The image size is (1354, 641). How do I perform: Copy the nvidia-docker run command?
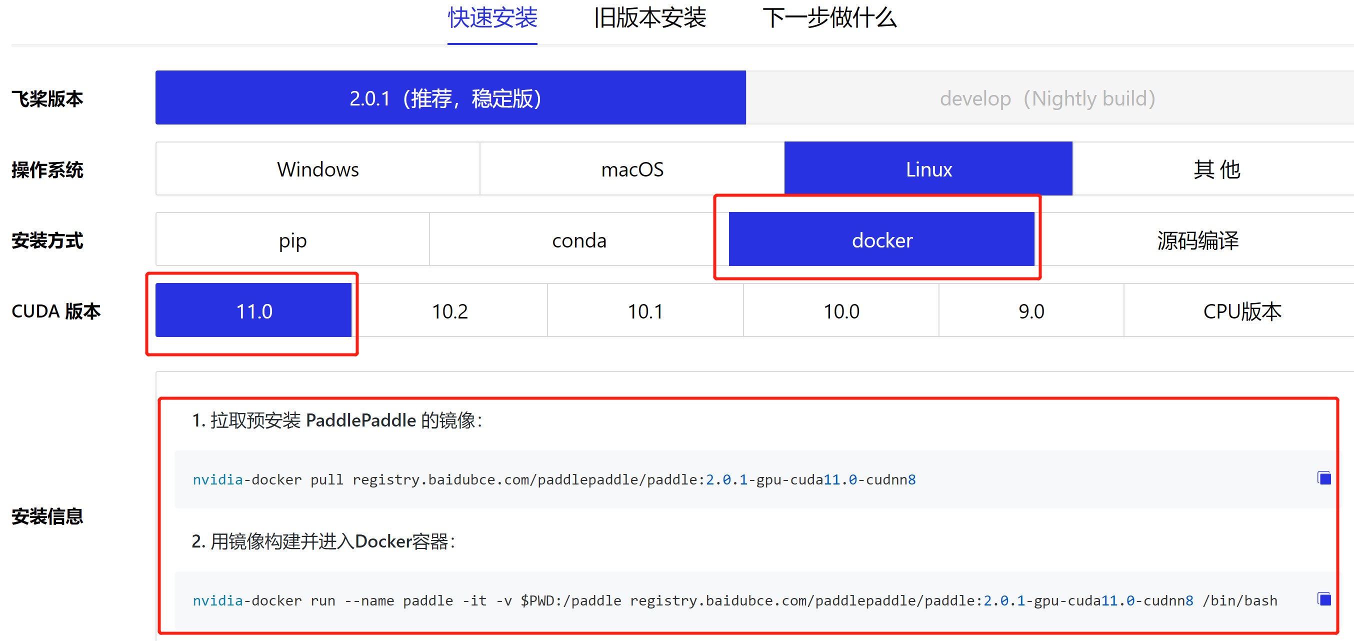pyautogui.click(x=1323, y=599)
